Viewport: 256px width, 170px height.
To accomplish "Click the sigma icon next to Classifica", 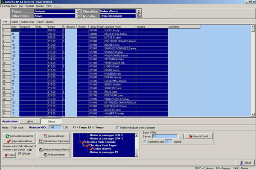I will pos(139,11).
